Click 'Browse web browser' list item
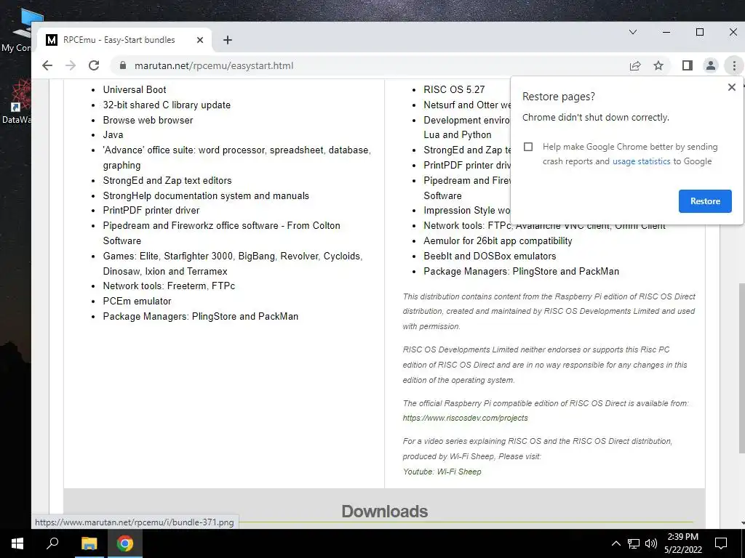This screenshot has width=745, height=558. (x=148, y=120)
